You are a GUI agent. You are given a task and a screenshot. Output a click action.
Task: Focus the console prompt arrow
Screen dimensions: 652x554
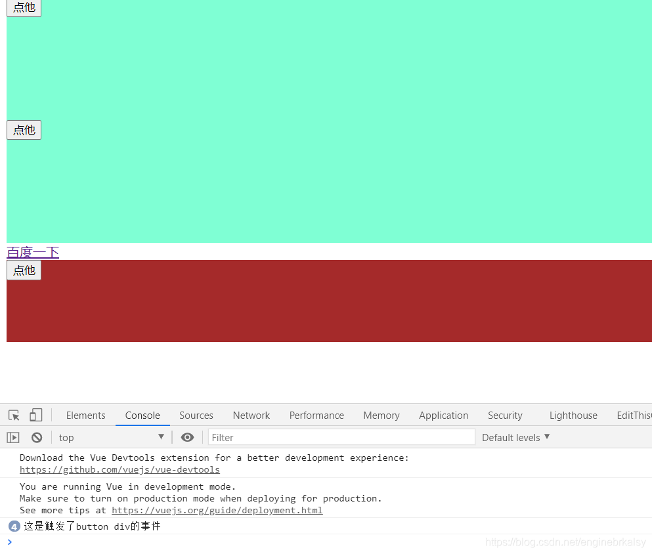[x=10, y=542]
